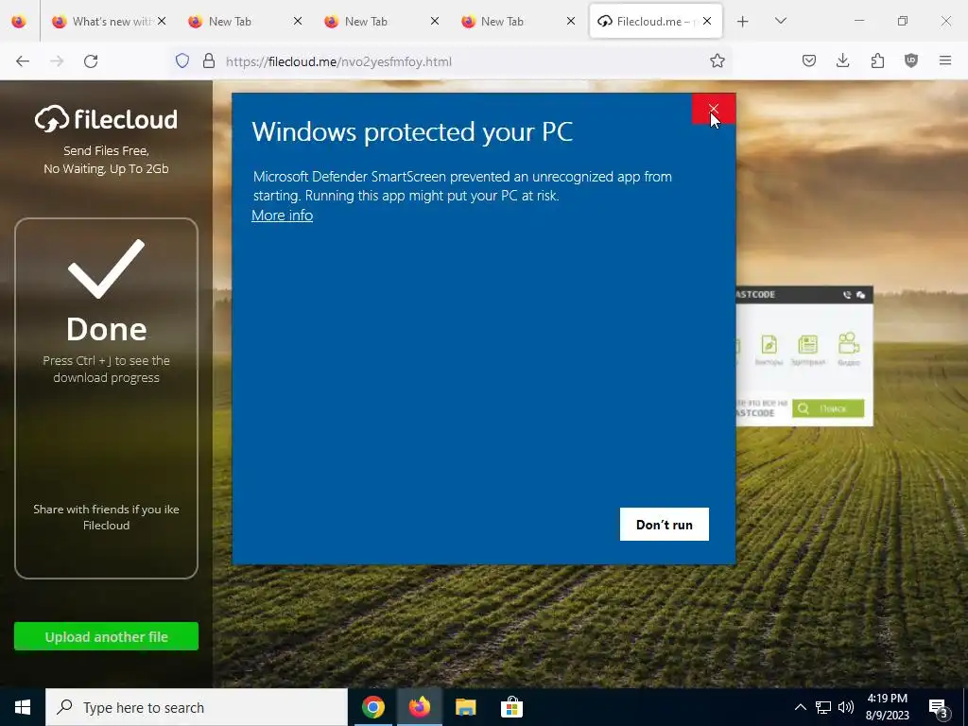The width and height of the screenshot is (968, 726).
Task: Click the network tray icon
Action: (823, 707)
